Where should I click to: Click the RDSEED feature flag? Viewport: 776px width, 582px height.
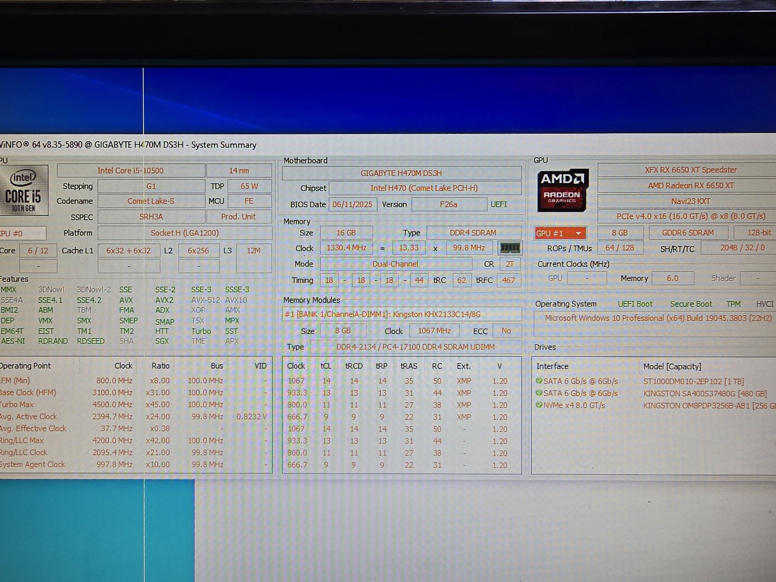91,341
